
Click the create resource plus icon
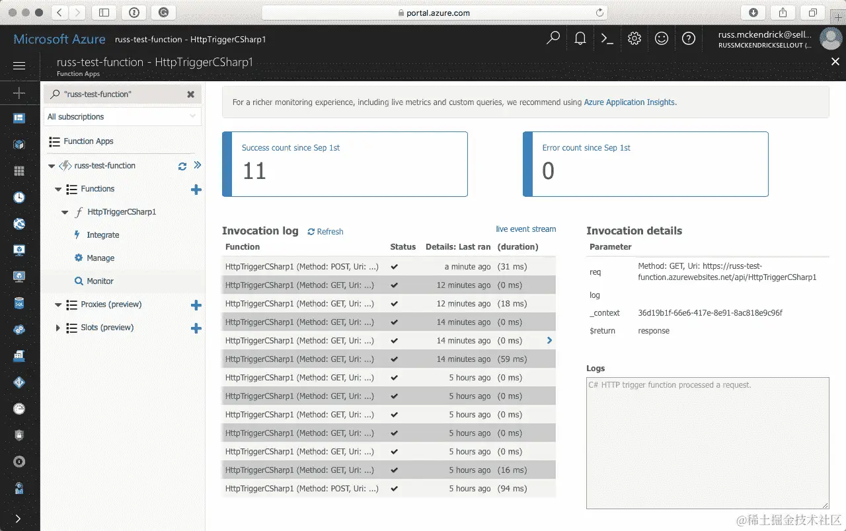[19, 93]
